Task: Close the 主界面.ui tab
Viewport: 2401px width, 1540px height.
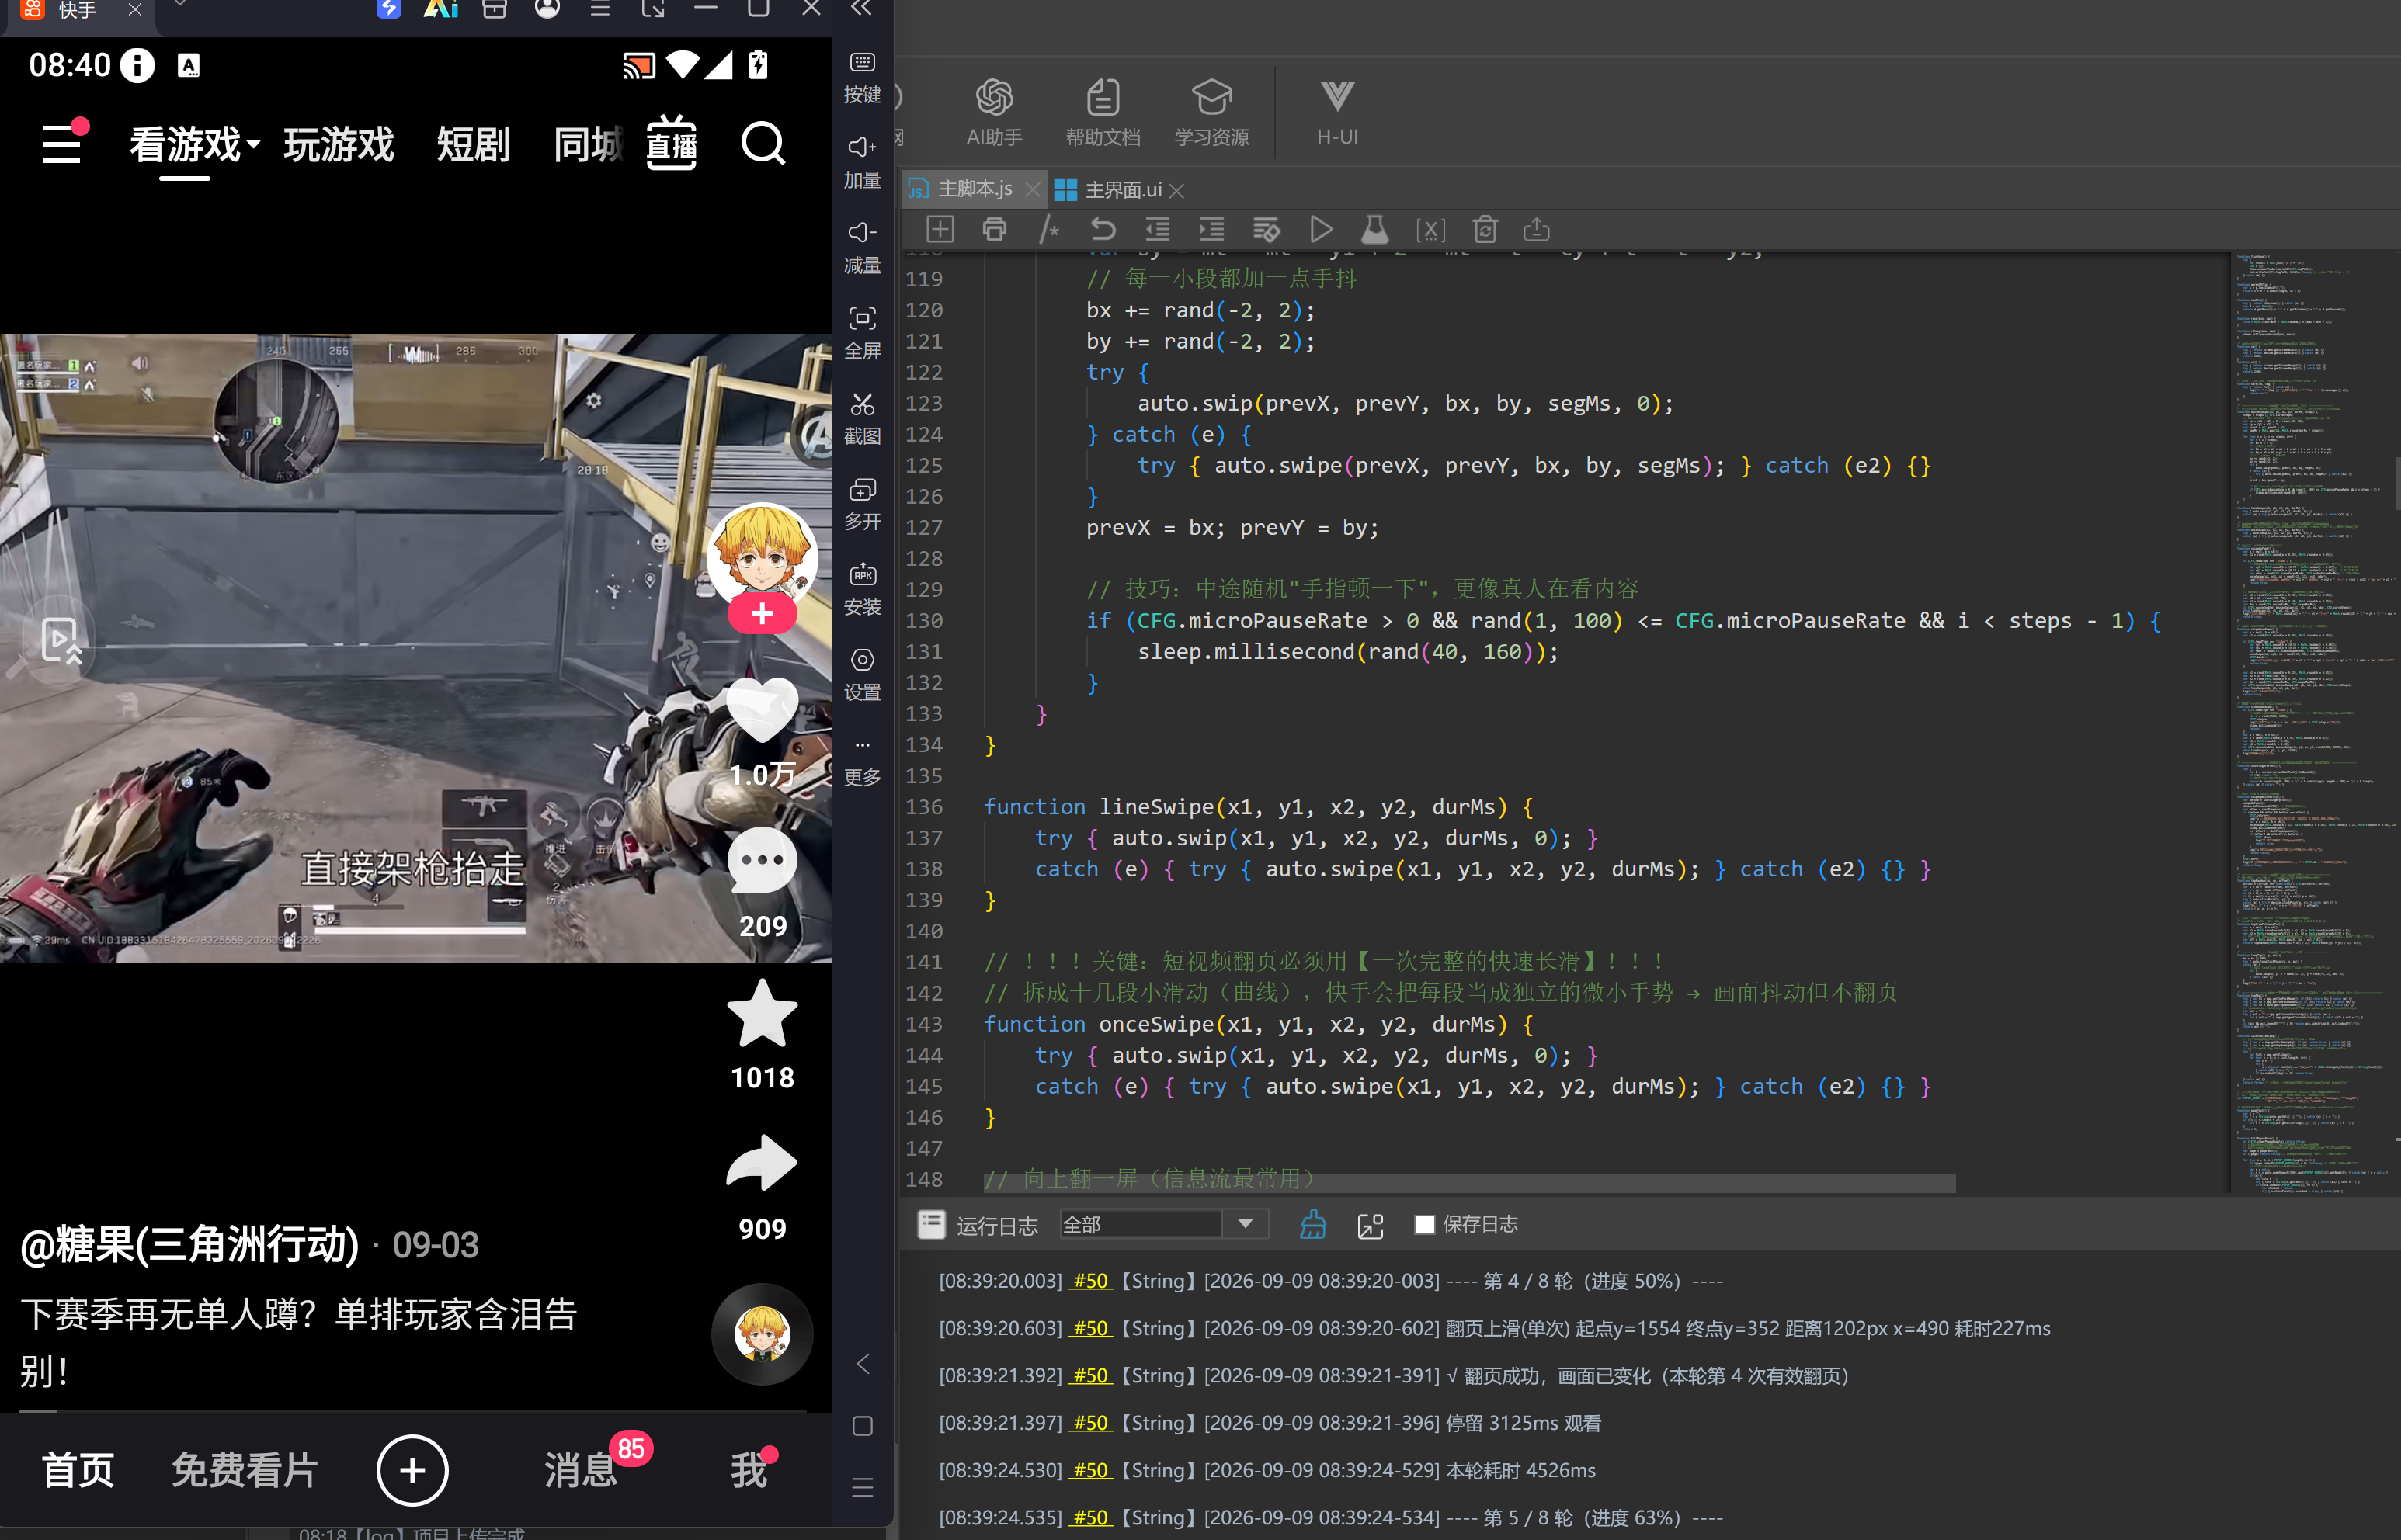Action: pyautogui.click(x=1177, y=190)
